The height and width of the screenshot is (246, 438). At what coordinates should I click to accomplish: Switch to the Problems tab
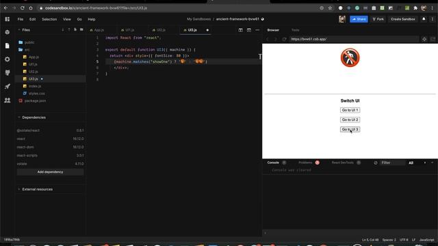pyautogui.click(x=309, y=163)
